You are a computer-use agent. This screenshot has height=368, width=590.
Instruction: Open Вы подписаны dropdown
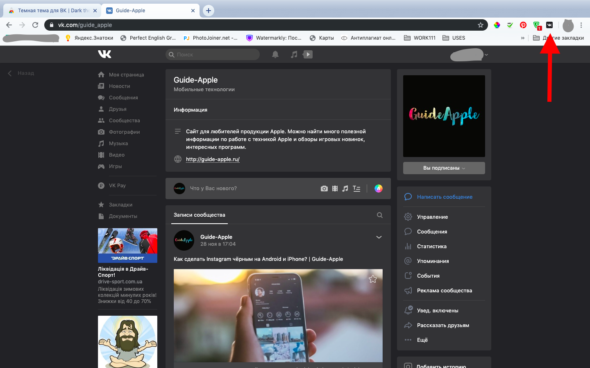444,168
